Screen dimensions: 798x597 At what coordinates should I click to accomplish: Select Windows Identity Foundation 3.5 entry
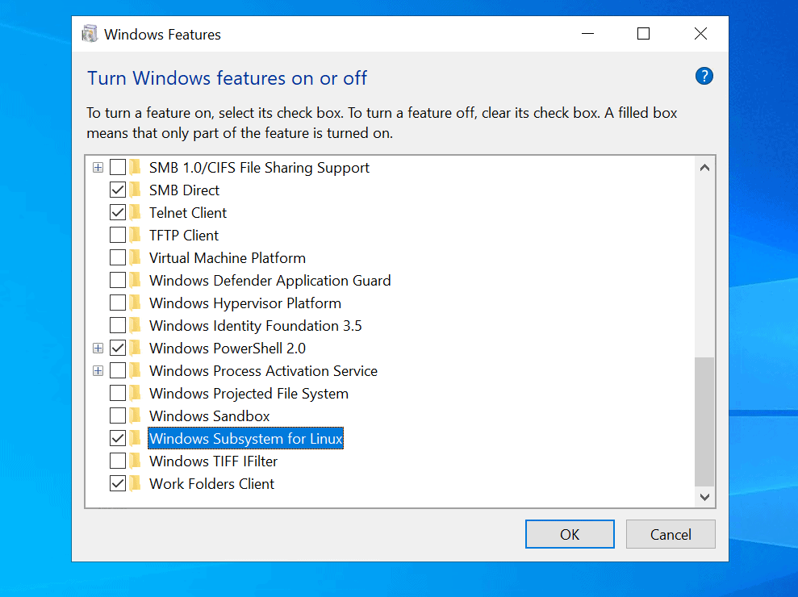256,326
